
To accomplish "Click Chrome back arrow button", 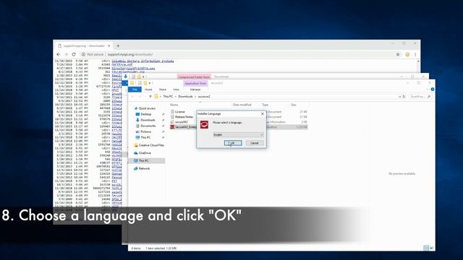I will click(58, 55).
